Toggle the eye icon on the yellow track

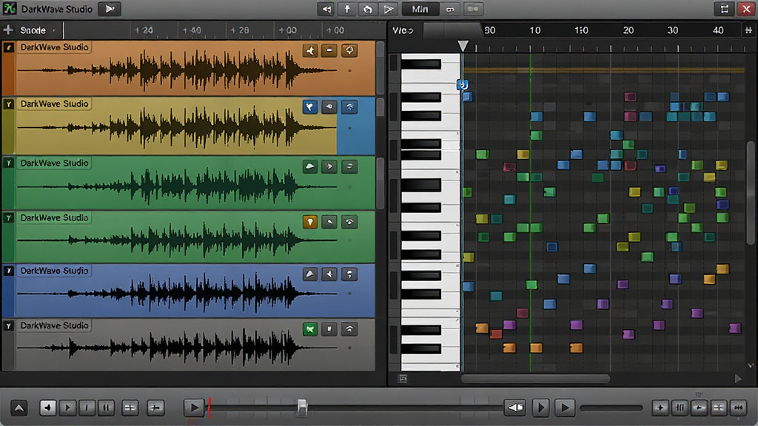click(329, 106)
